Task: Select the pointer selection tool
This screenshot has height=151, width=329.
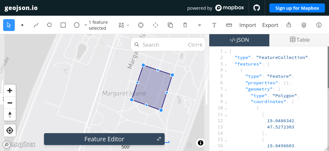Action: (x=9, y=25)
